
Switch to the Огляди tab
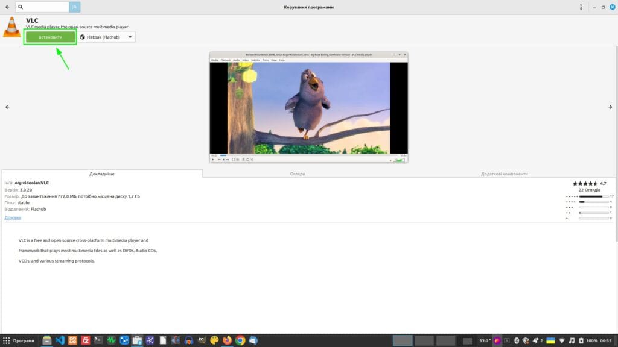click(x=296, y=173)
